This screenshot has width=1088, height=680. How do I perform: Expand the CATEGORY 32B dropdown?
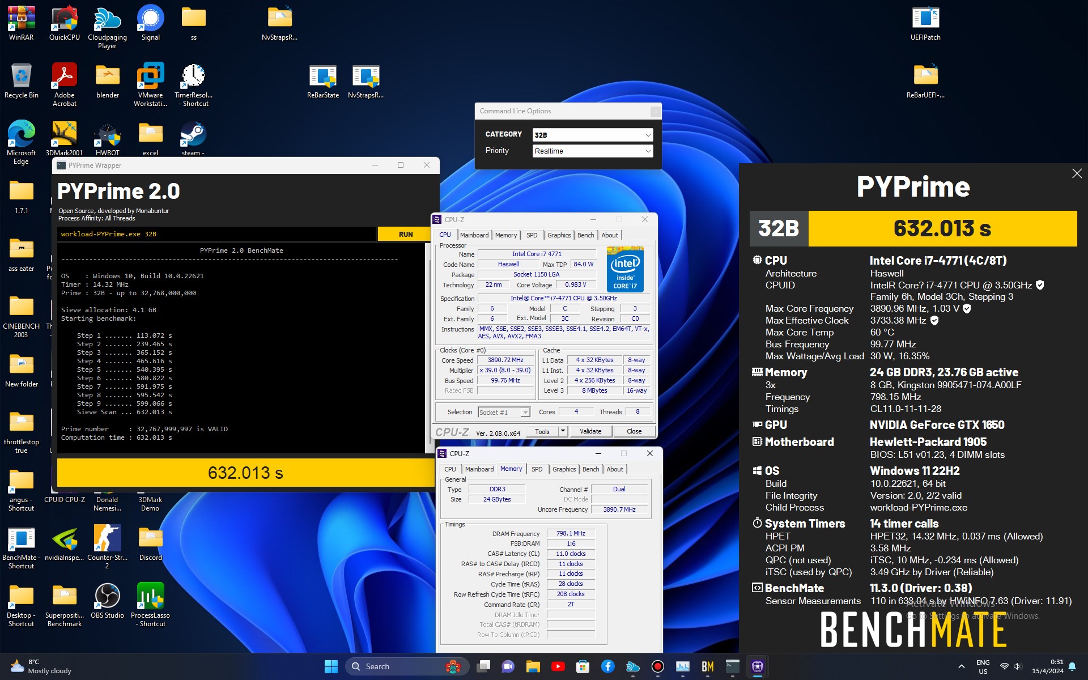coord(593,135)
